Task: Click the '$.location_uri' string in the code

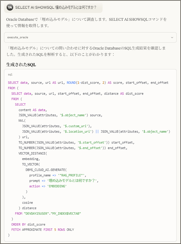Action: (78, 131)
